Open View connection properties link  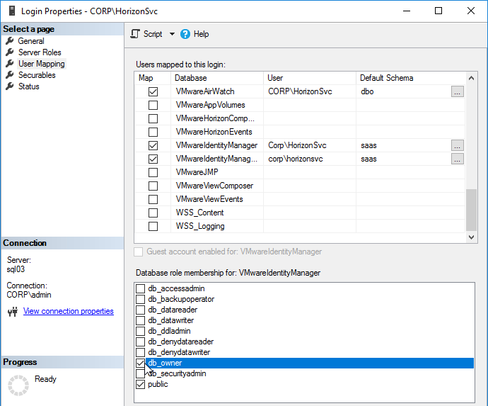coord(69,311)
